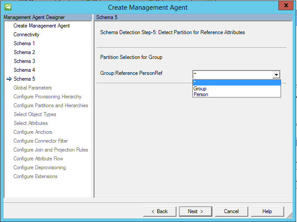Click the Management Agent app icon in title bar

coord(8,7)
